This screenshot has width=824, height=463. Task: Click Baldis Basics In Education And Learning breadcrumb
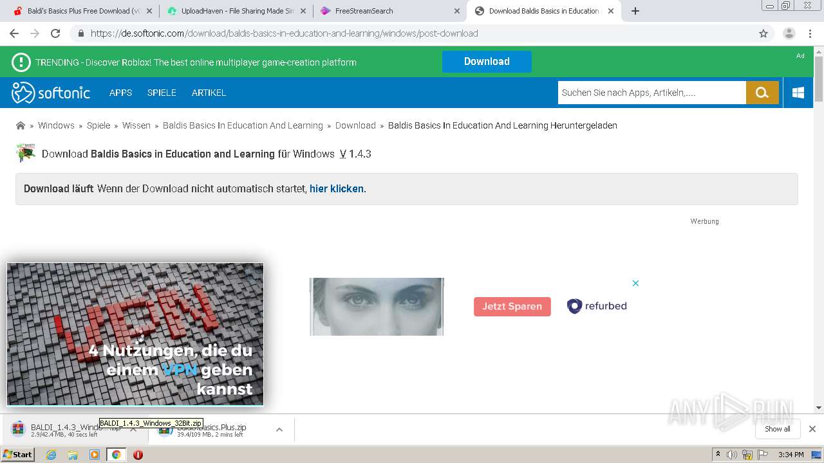point(243,125)
